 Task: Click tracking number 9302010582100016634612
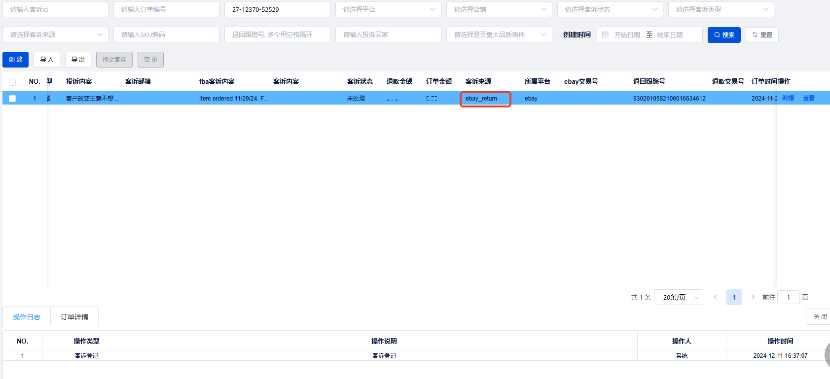coord(669,99)
